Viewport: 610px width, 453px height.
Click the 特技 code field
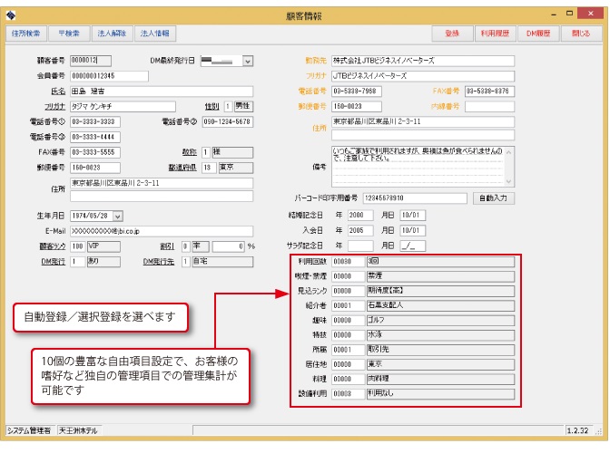(x=349, y=335)
